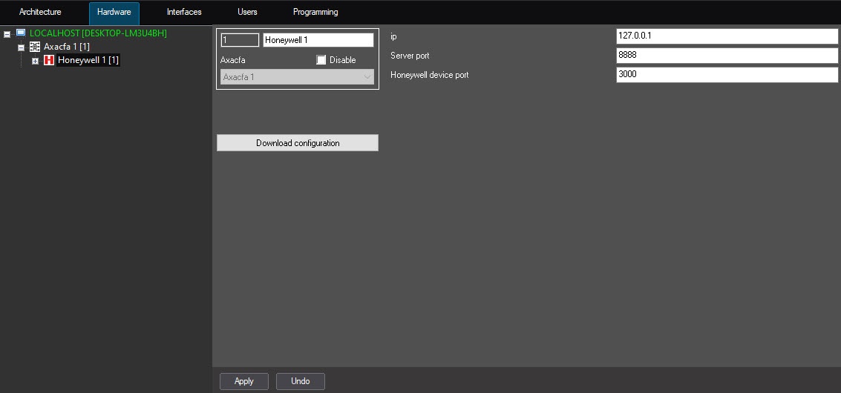Collapse the Axacfa 1 tree node
The height and width of the screenshot is (393, 841).
click(22, 47)
